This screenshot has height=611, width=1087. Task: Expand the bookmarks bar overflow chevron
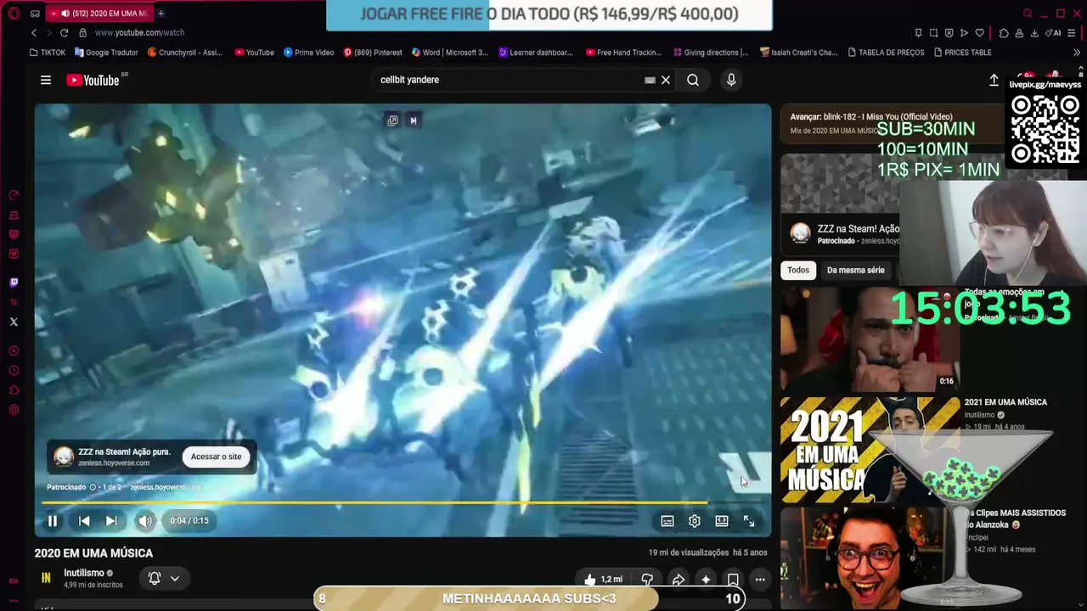1077,53
